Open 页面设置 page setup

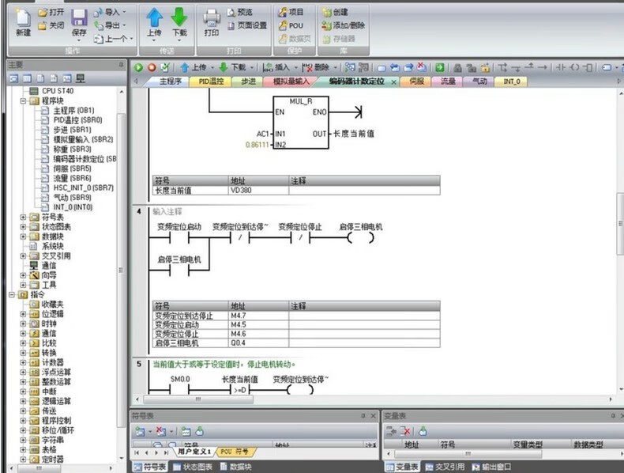pos(246,25)
